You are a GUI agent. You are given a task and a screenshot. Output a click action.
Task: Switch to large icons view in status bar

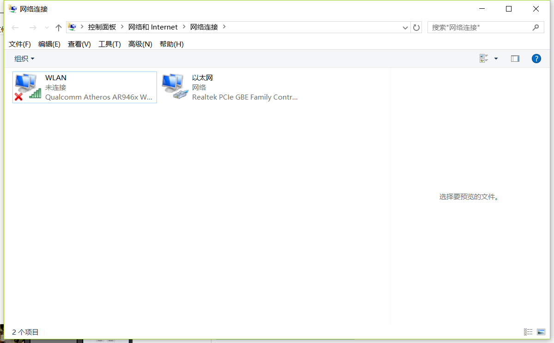click(541, 332)
